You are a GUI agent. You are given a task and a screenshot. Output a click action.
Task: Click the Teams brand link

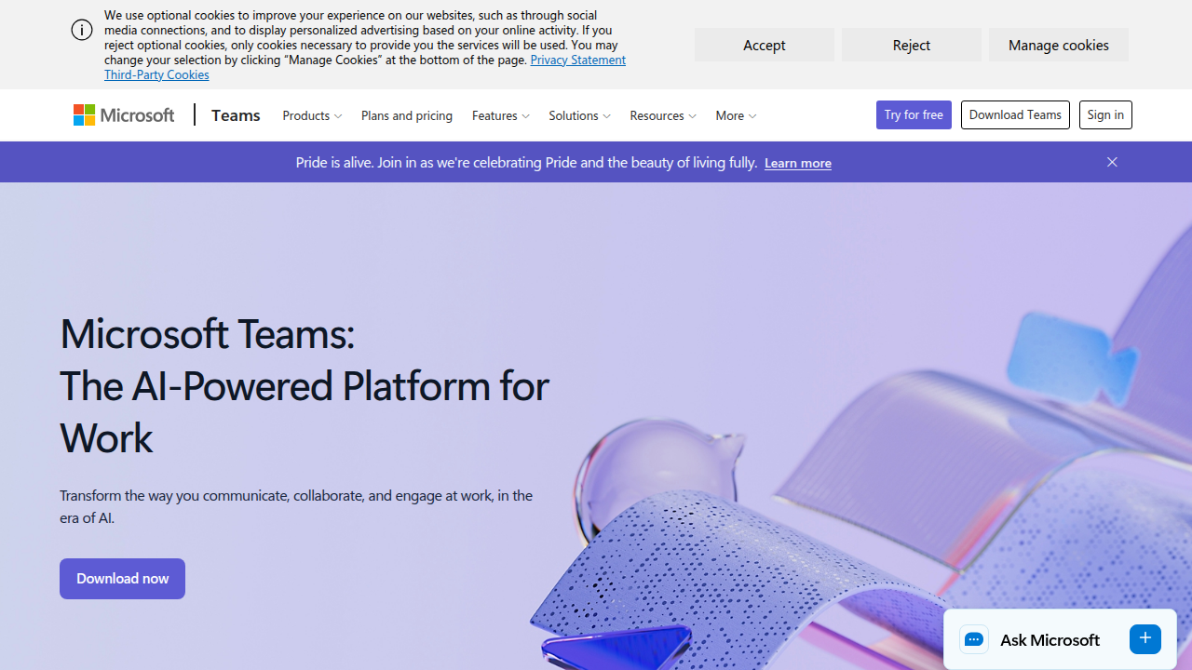coord(236,114)
